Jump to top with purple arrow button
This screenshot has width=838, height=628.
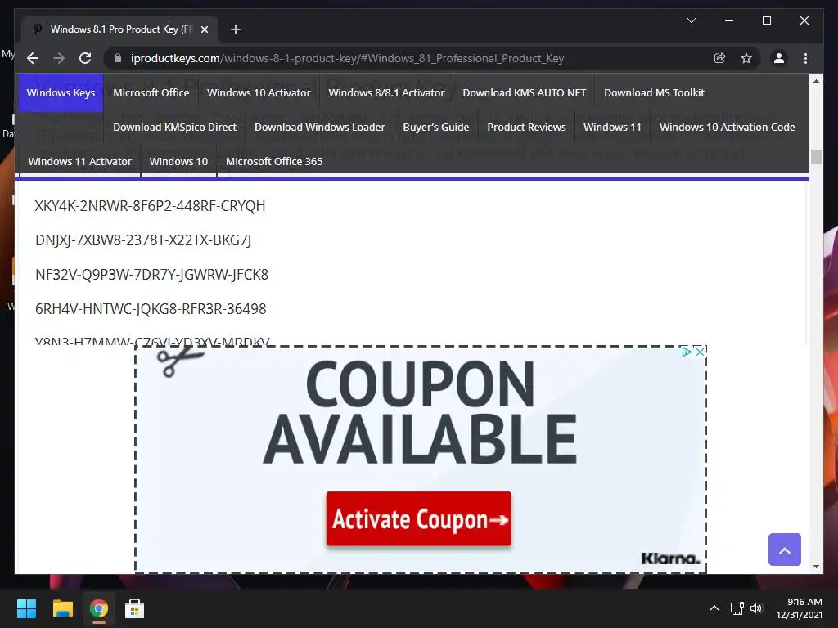pos(785,549)
